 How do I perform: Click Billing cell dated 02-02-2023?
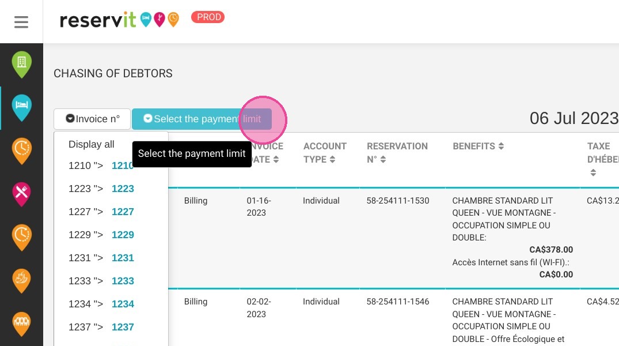(195, 302)
